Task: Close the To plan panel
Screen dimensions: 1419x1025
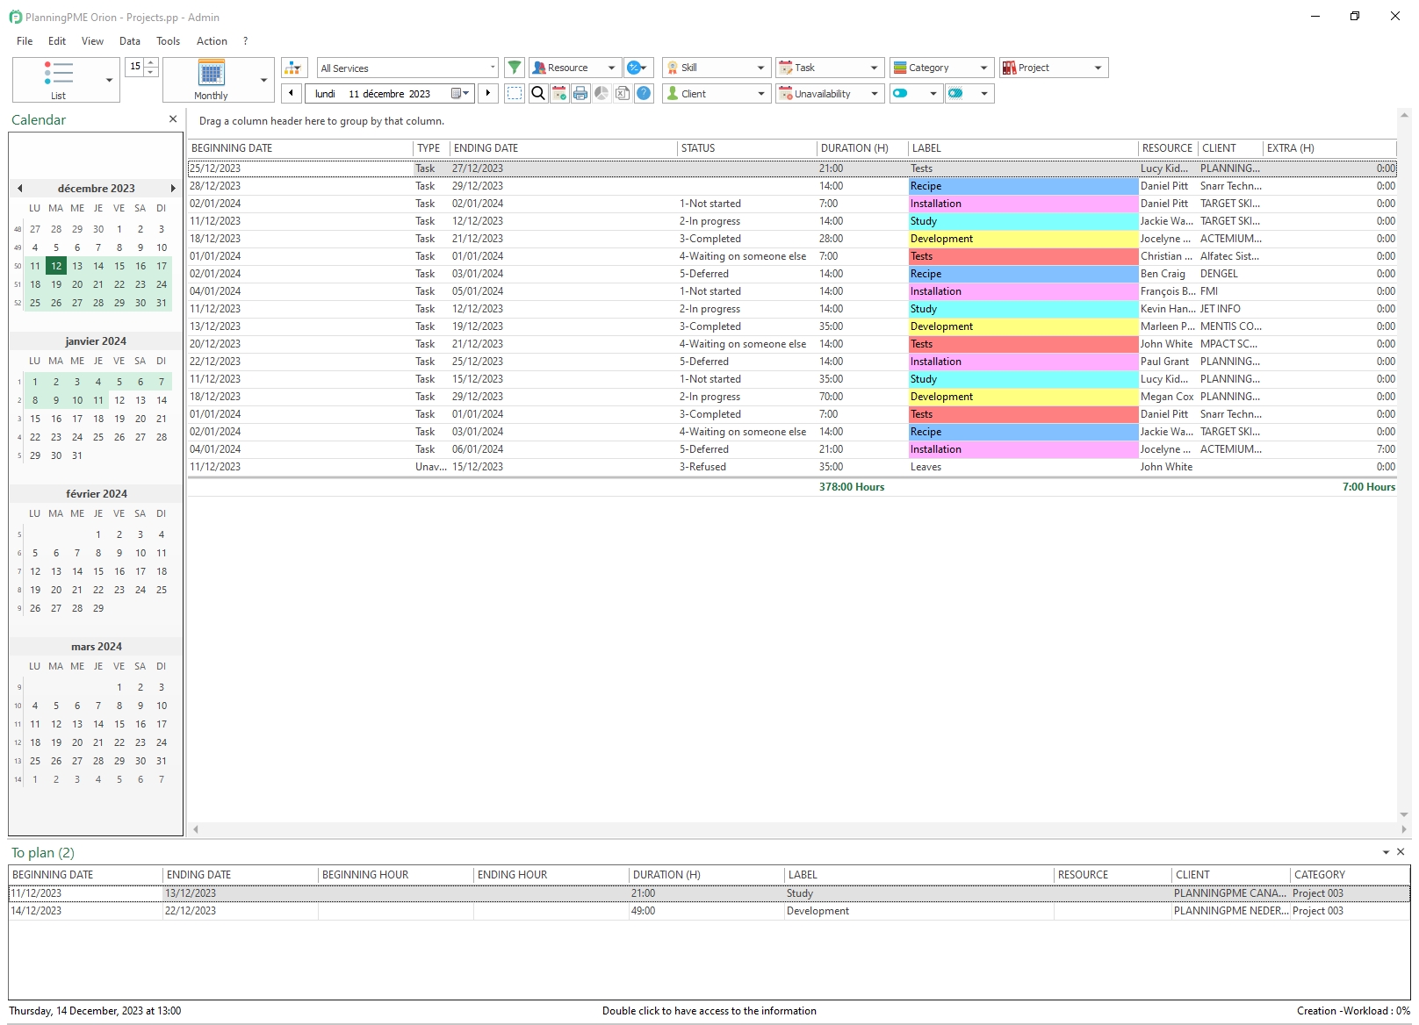Action: click(x=1401, y=852)
